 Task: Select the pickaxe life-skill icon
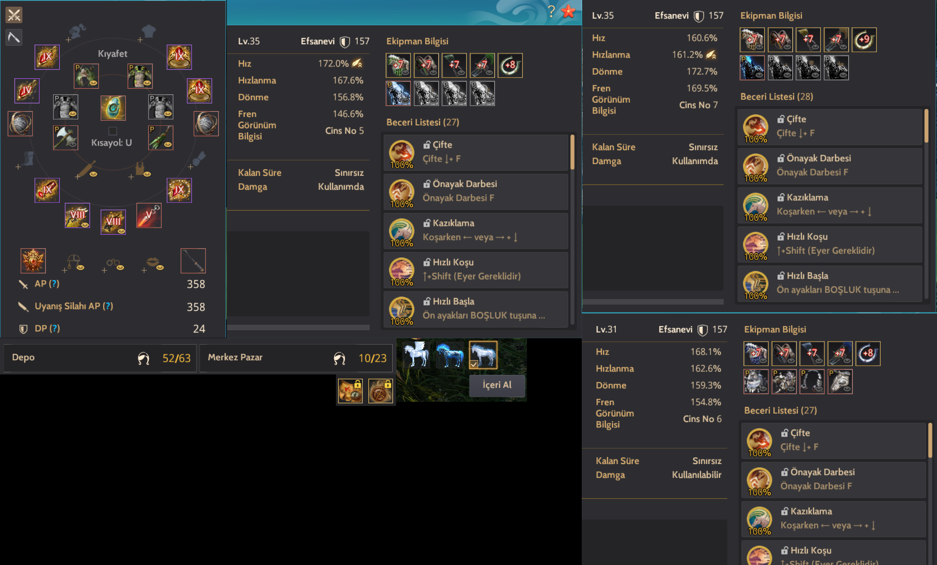click(14, 37)
